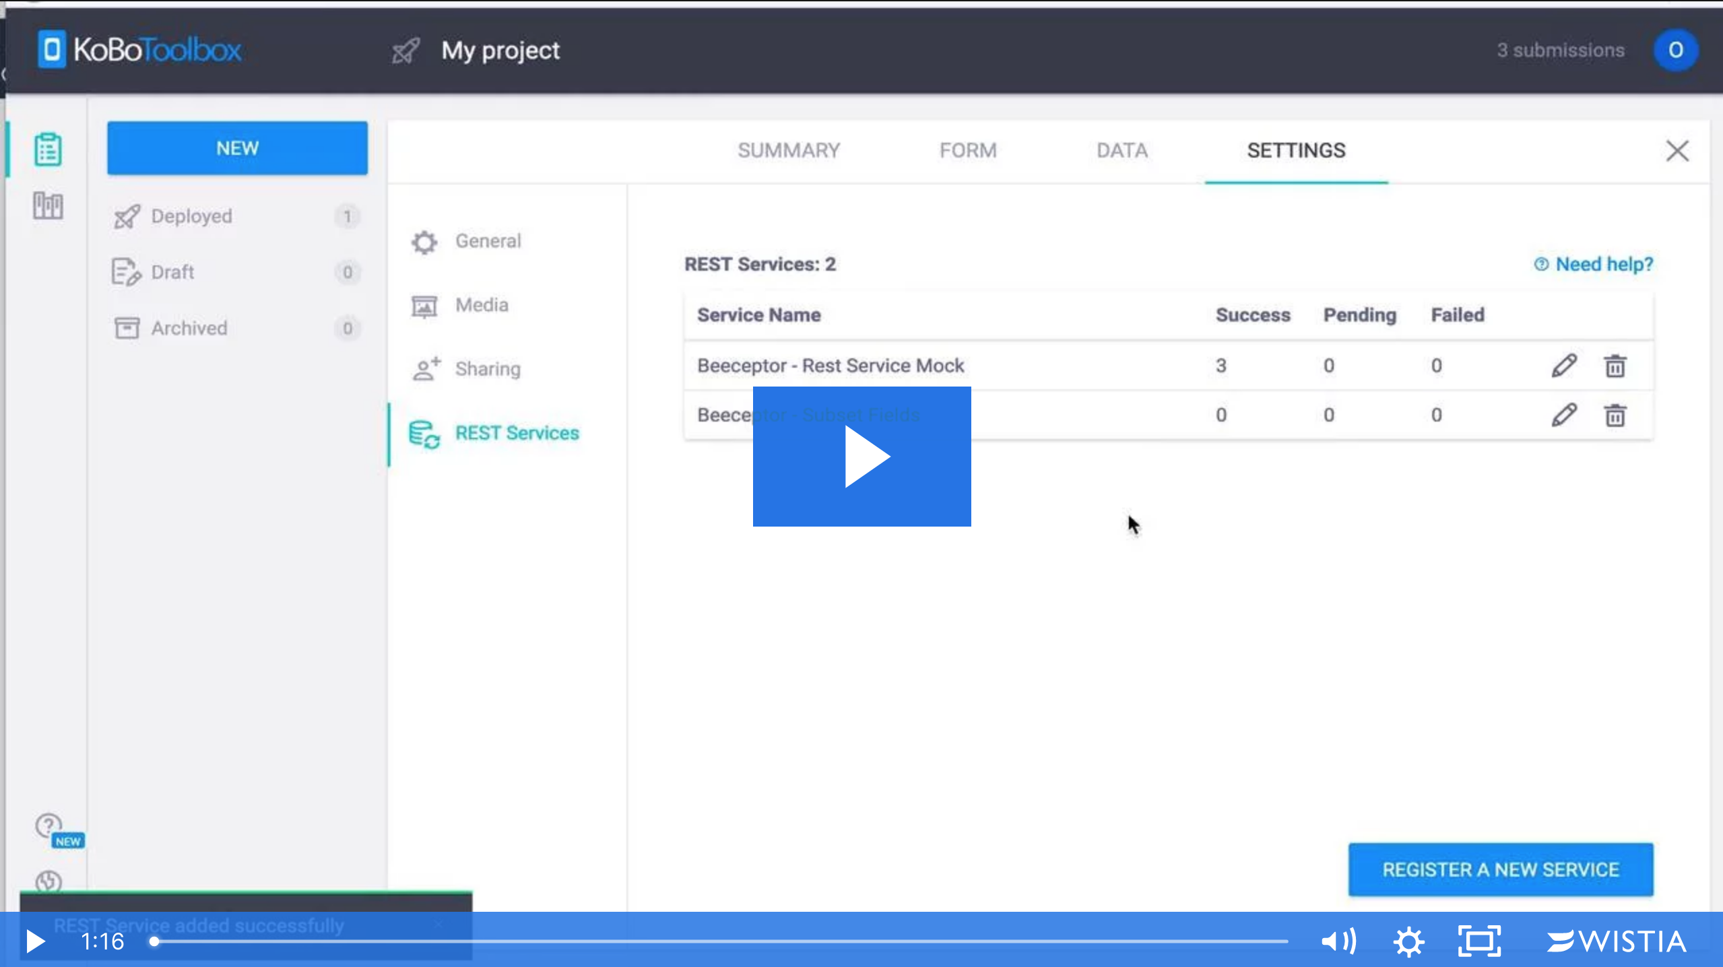Edit the second Beeceptor service row
Image resolution: width=1723 pixels, height=967 pixels.
[1563, 415]
